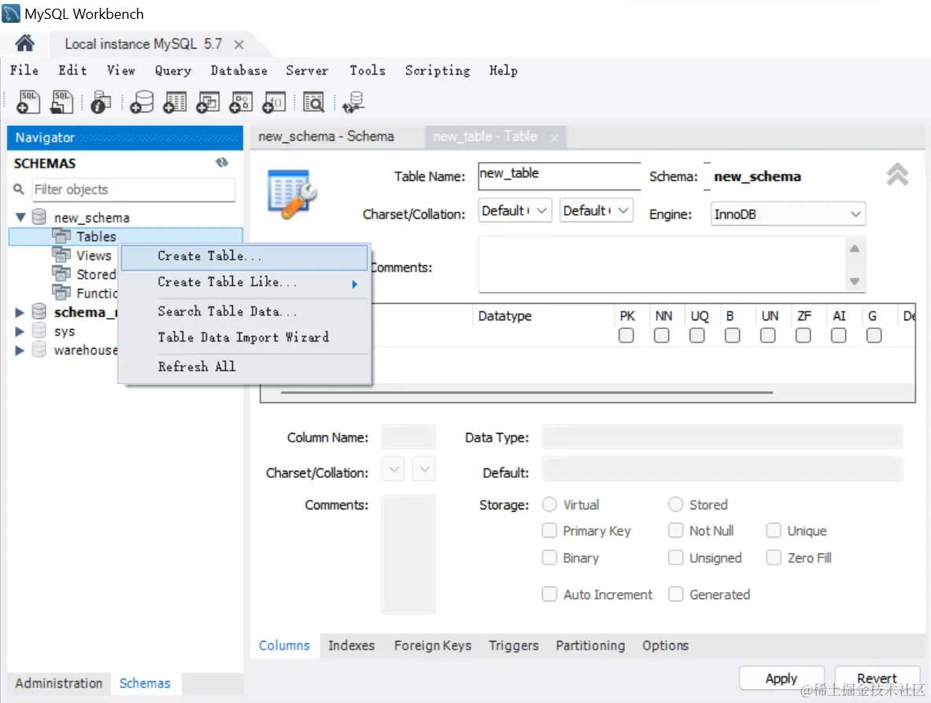Enable the Not Null checkbox
This screenshot has width=931, height=703.
pos(676,531)
